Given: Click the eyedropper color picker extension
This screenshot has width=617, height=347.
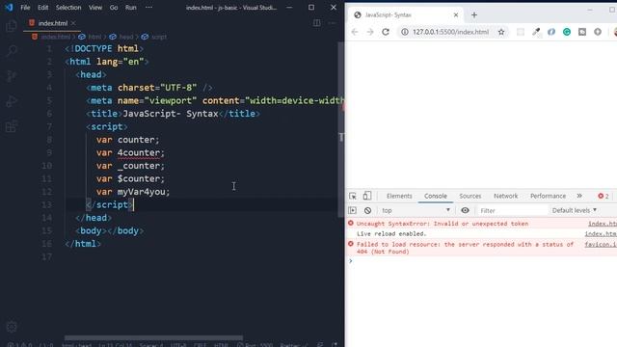Looking at the screenshot, I should (536, 32).
